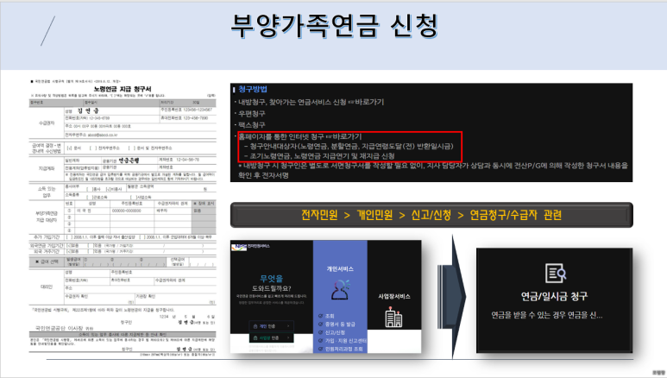
Task: Click the 민원처리과정 조회 link
Action: (344, 349)
